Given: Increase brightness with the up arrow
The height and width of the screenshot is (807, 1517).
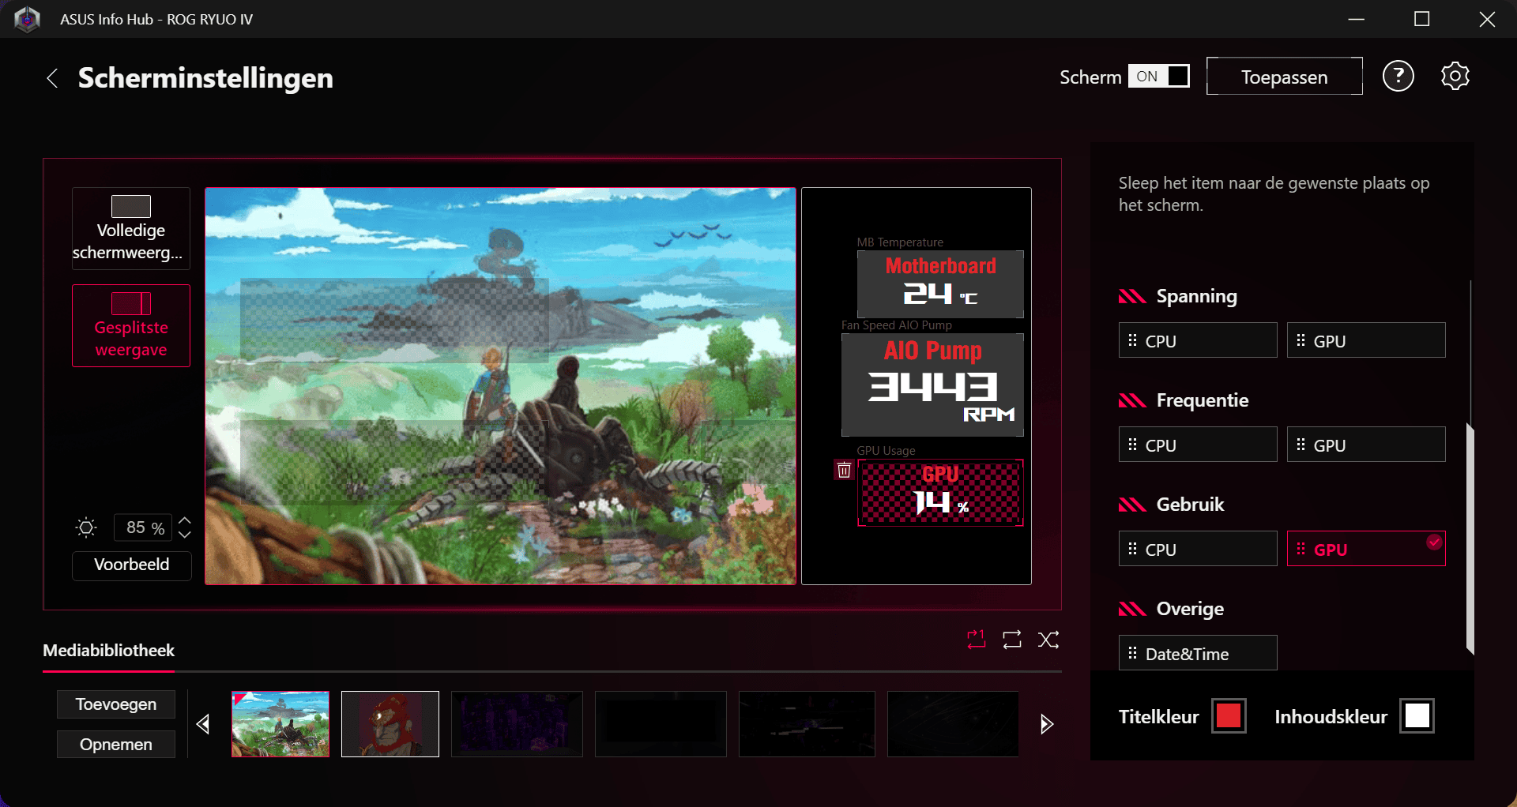Looking at the screenshot, I should click(185, 521).
